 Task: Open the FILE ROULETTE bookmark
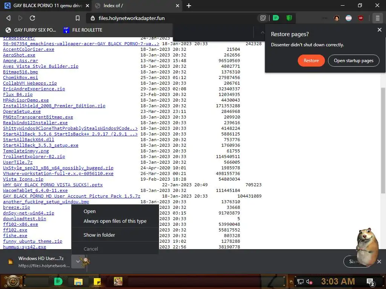click(x=83, y=30)
